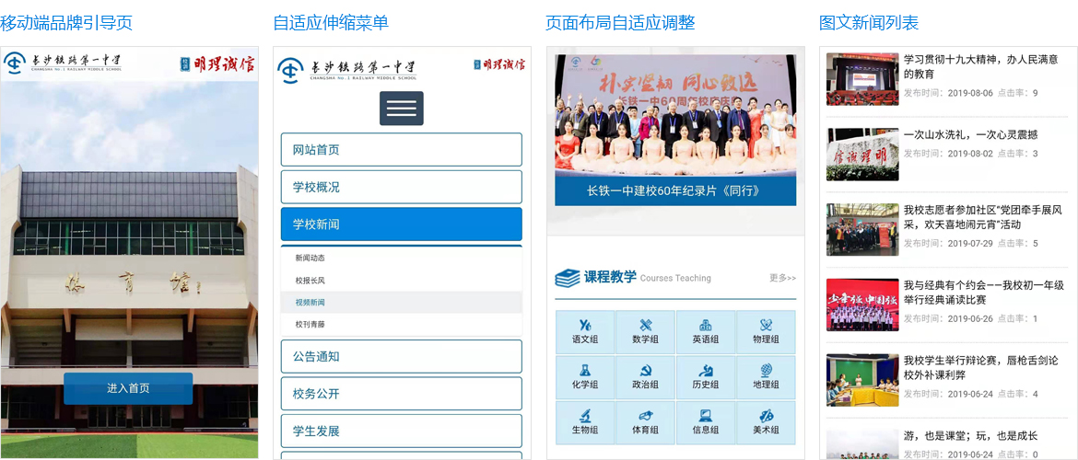This screenshot has width=1078, height=460.
Task: Click thumbnail for 党团牵手 news item
Action: coord(862,229)
